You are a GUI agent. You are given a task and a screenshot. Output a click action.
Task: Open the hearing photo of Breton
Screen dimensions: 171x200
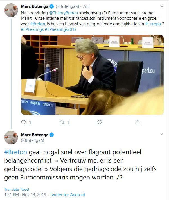pos(92,75)
